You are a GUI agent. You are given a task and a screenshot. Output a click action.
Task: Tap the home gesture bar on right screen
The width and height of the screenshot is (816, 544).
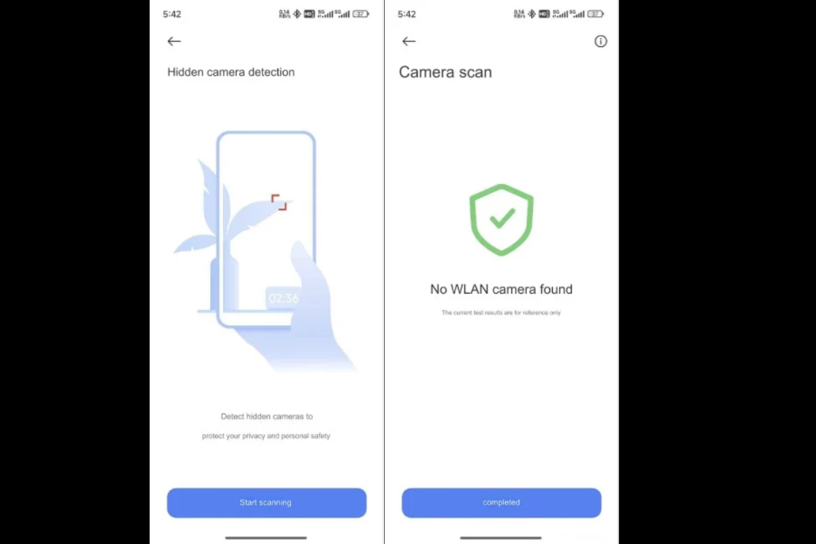(x=501, y=538)
